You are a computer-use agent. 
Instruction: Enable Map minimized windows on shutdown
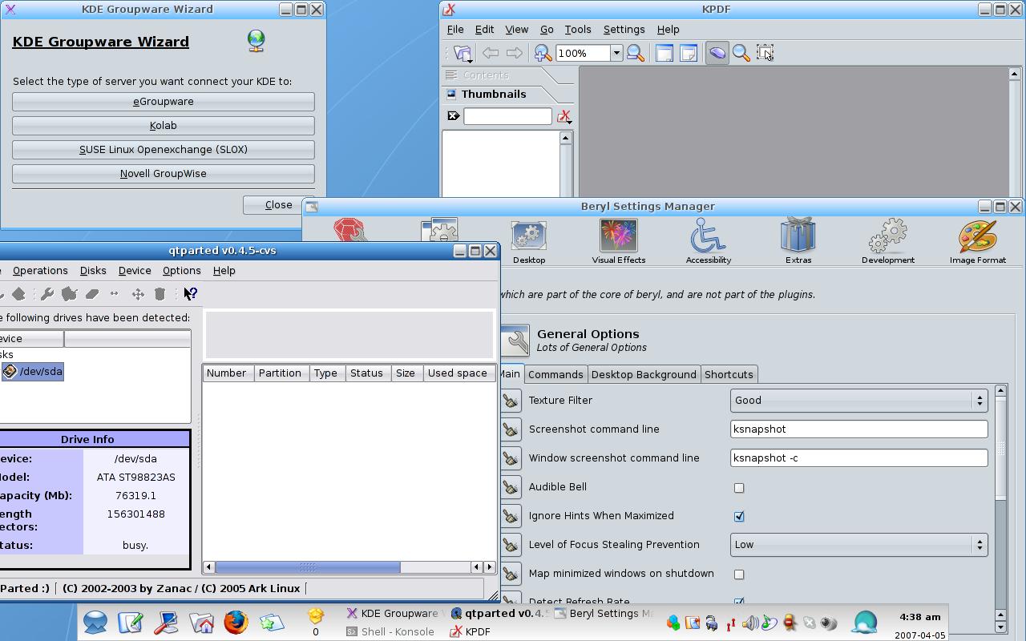point(739,574)
